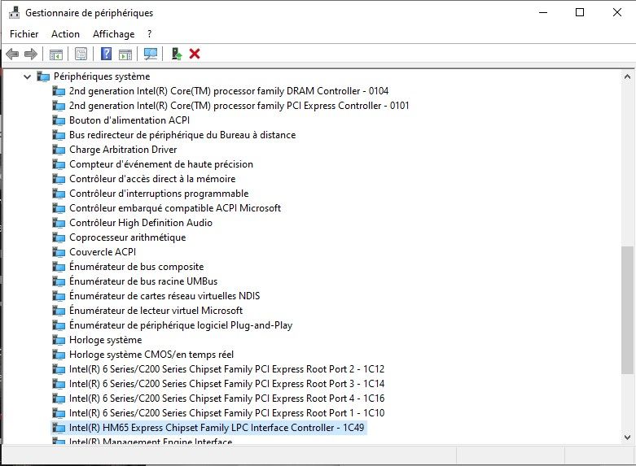
Task: Click the show/hide console tree icon
Action: (56, 54)
